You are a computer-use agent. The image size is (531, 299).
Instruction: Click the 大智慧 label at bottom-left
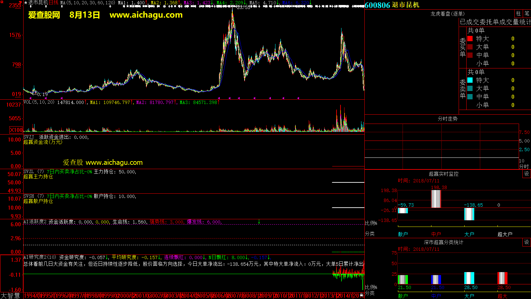[11, 295]
